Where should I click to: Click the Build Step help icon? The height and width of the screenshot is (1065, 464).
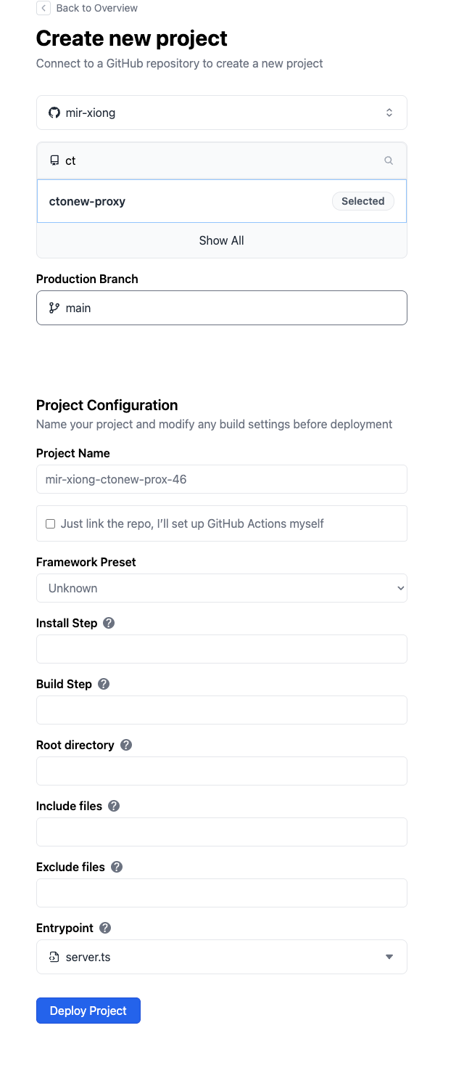point(104,684)
